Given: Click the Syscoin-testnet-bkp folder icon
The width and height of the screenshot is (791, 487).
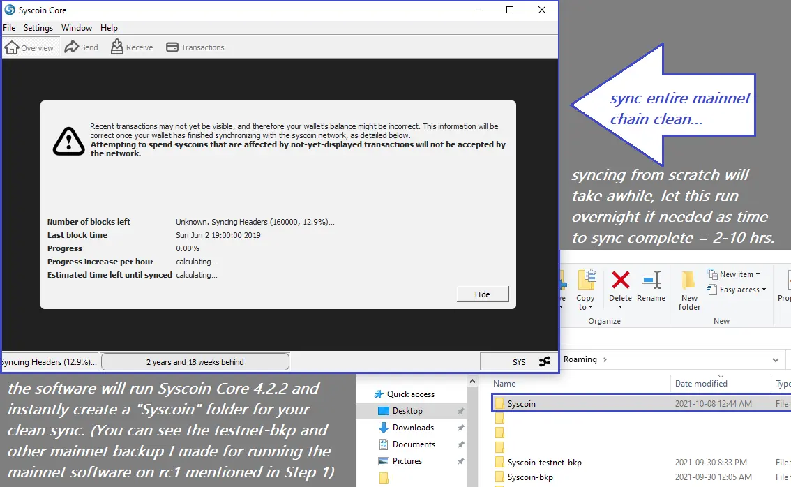Looking at the screenshot, I should (499, 463).
